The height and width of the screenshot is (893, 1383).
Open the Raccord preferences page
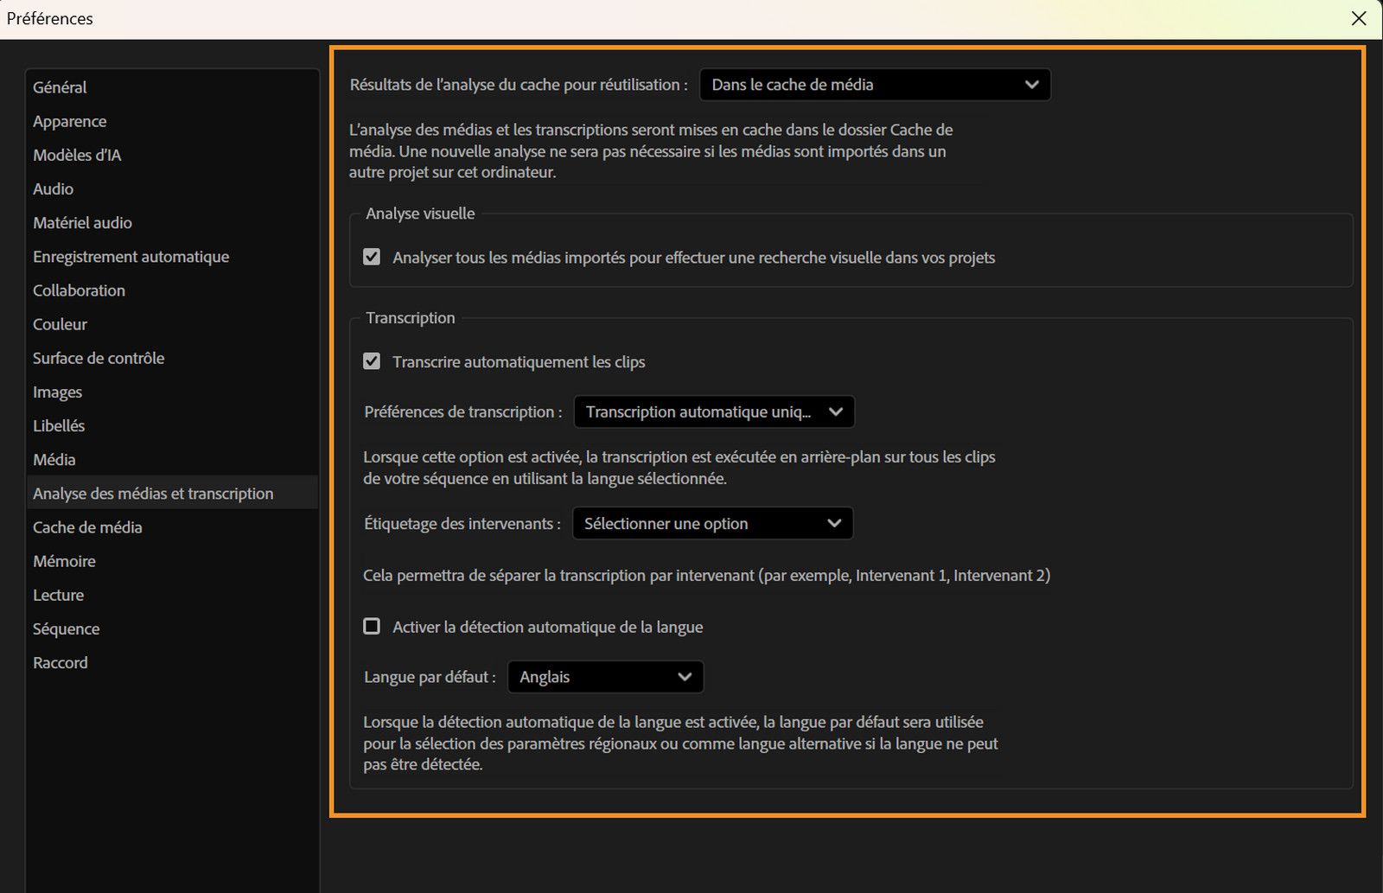tap(60, 662)
